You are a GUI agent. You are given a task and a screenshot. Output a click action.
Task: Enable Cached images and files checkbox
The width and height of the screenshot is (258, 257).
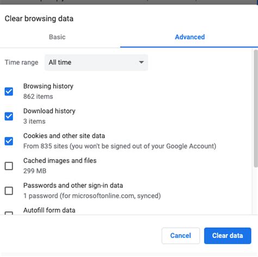pos(9,166)
